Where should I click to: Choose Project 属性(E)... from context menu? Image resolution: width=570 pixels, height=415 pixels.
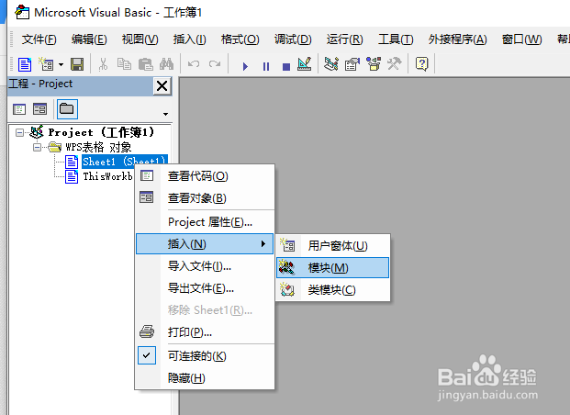coord(205,222)
